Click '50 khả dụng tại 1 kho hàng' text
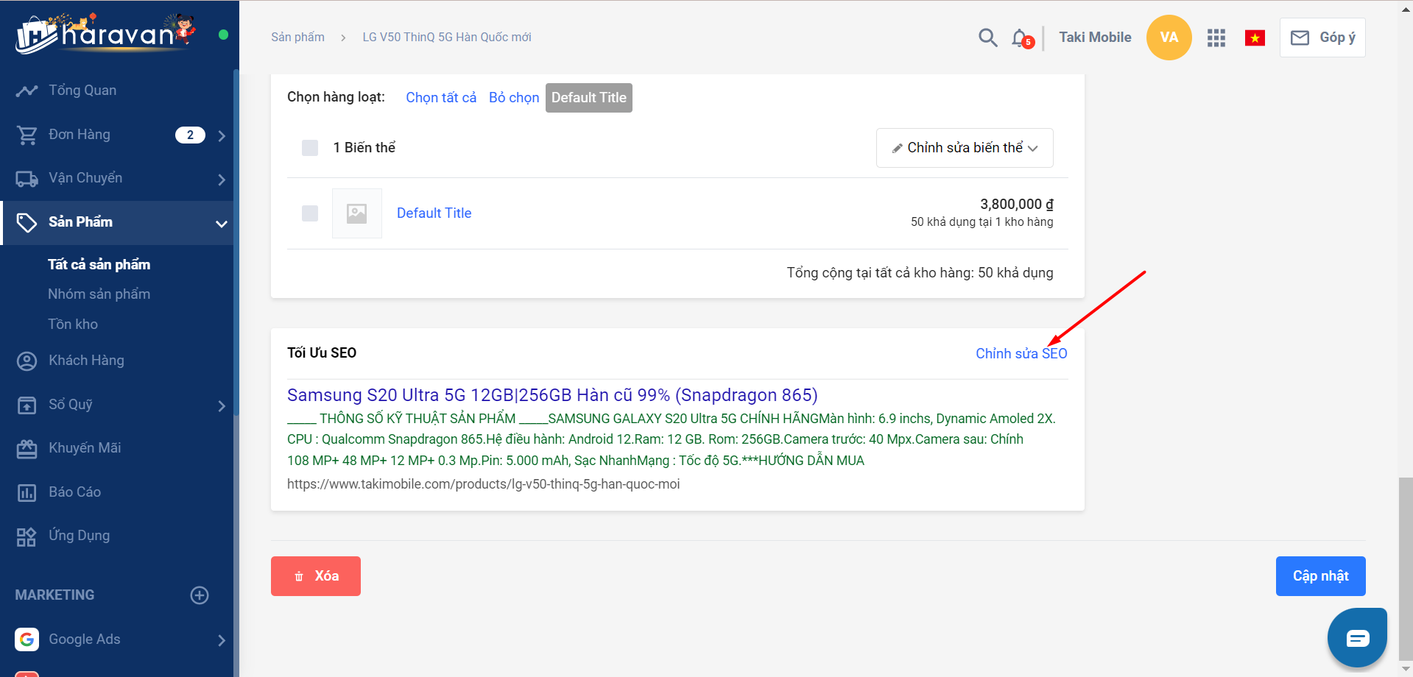 click(982, 222)
